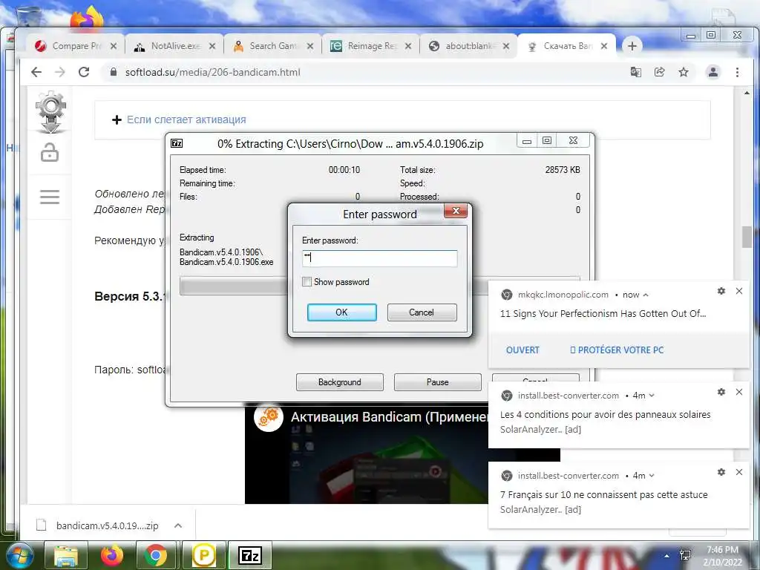This screenshot has height=570, width=760.
Task: Click Chrome icon in taskbar
Action: pyautogui.click(x=156, y=556)
